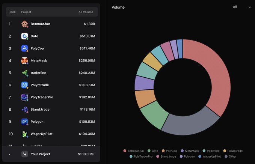Click the MetaMask fox icon
255x164 pixels.
pyautogui.click(x=24, y=60)
